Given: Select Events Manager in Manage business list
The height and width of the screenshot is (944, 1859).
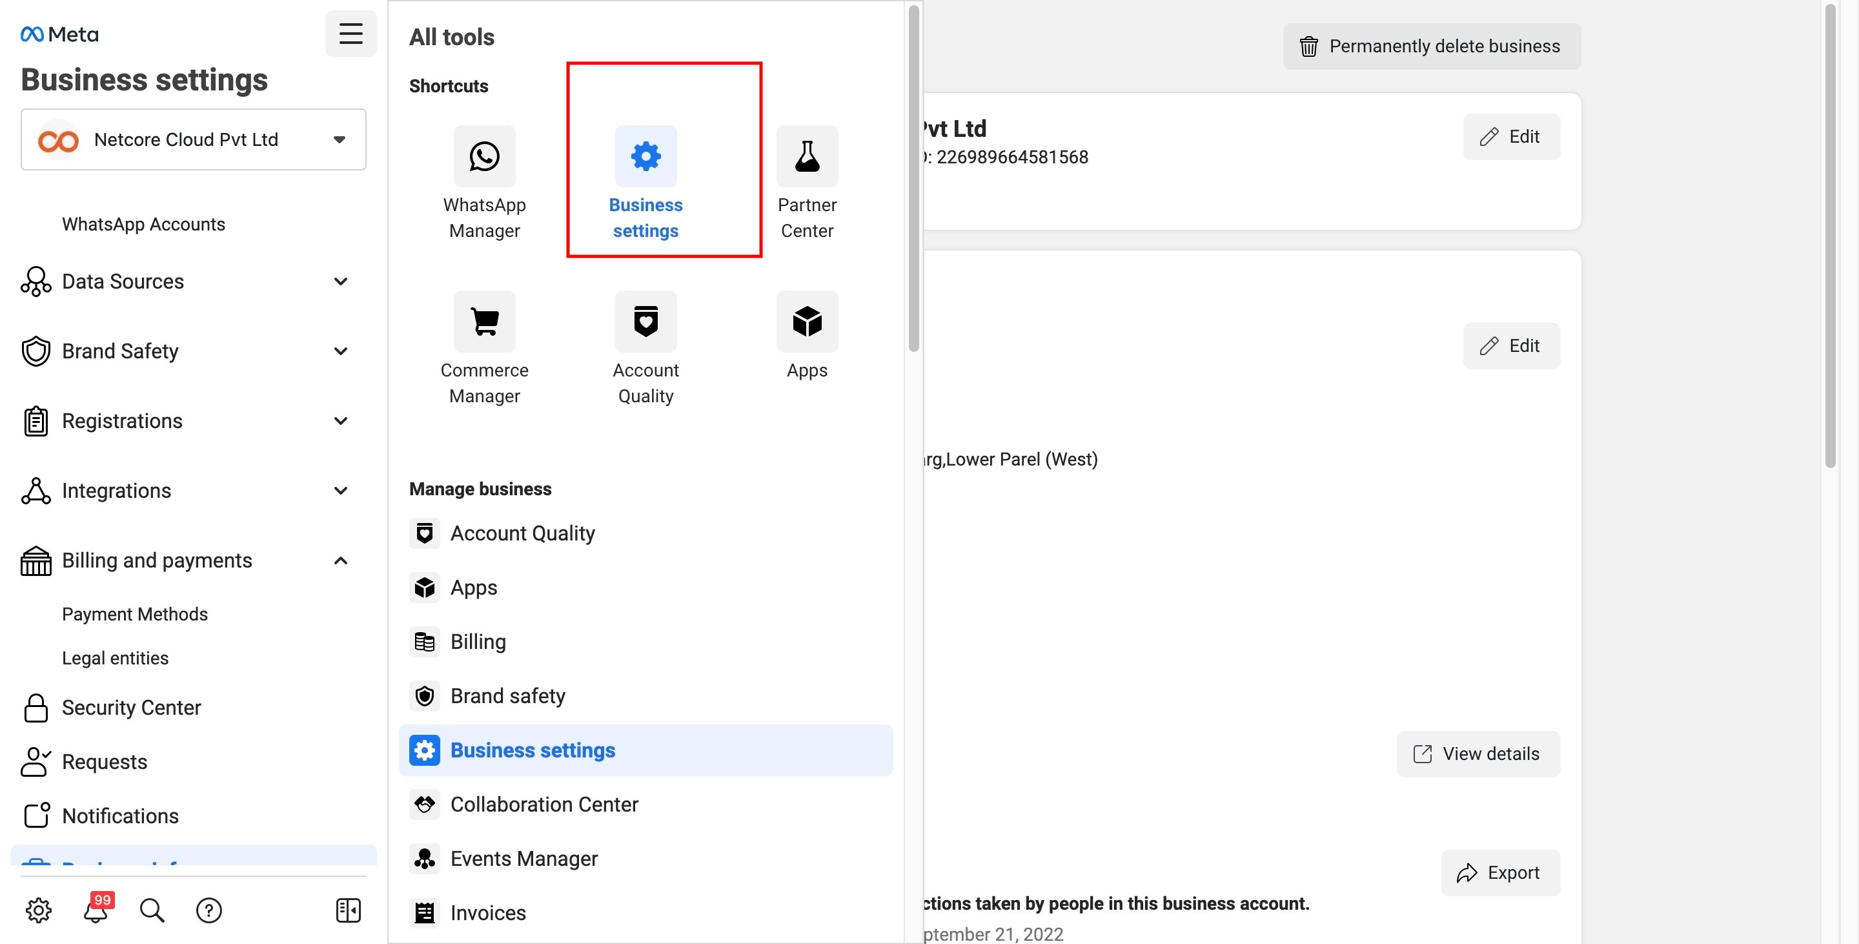Looking at the screenshot, I should (x=523, y=858).
